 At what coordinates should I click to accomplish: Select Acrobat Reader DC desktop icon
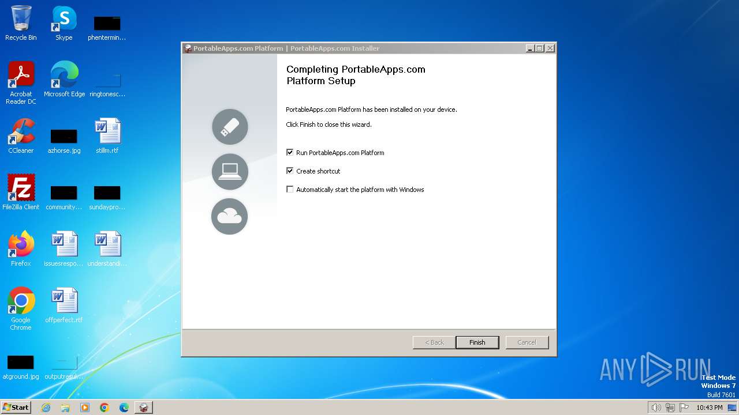(x=21, y=84)
